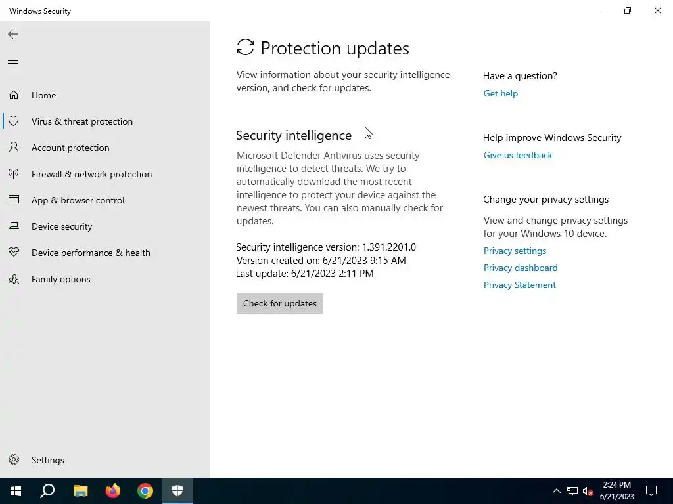
Task: Click the Protection updates refresh icon
Action: click(x=246, y=47)
